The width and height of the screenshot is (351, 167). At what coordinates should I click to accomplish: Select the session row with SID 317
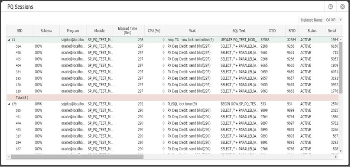tap(172, 136)
